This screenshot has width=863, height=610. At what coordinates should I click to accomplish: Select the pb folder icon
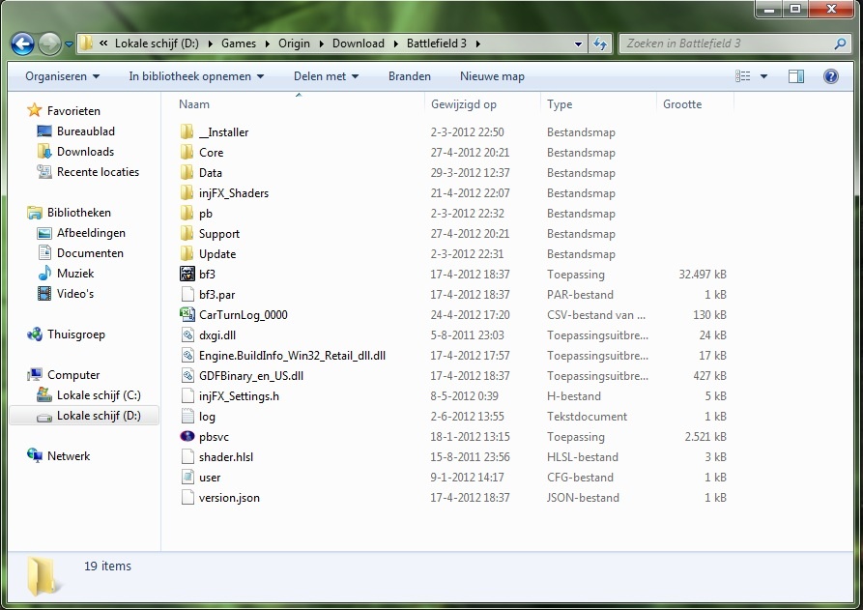coord(187,214)
